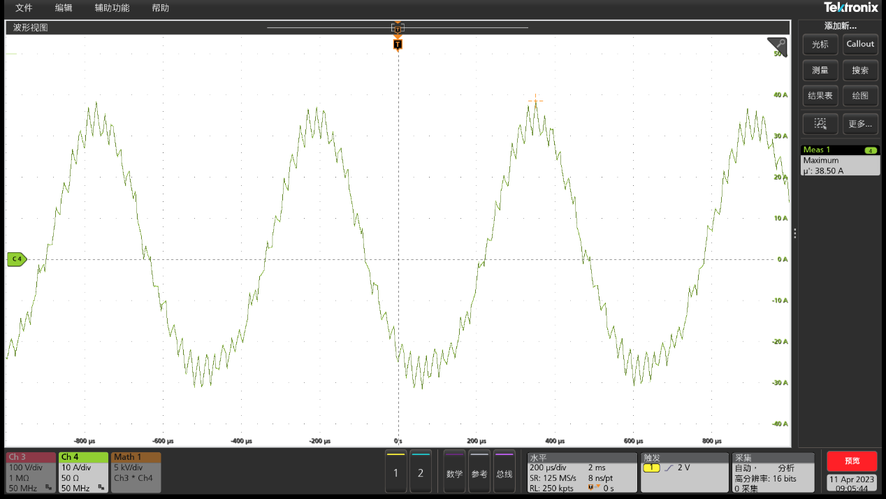Viewport: 886px width, 499px height.
Task: Toggle channel 2 on
Action: coord(421,472)
